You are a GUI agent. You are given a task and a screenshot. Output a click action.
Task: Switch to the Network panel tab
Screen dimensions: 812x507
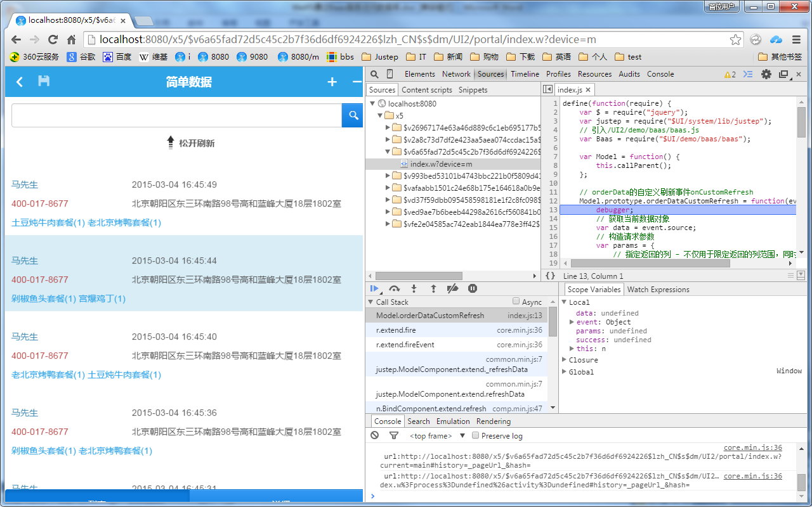(456, 74)
